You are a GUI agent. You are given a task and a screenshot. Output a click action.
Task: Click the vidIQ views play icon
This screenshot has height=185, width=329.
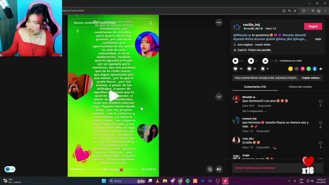click(x=235, y=61)
